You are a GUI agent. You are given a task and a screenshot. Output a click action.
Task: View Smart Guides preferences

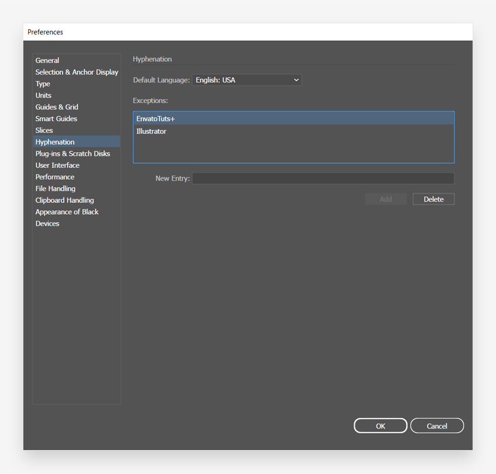click(56, 118)
